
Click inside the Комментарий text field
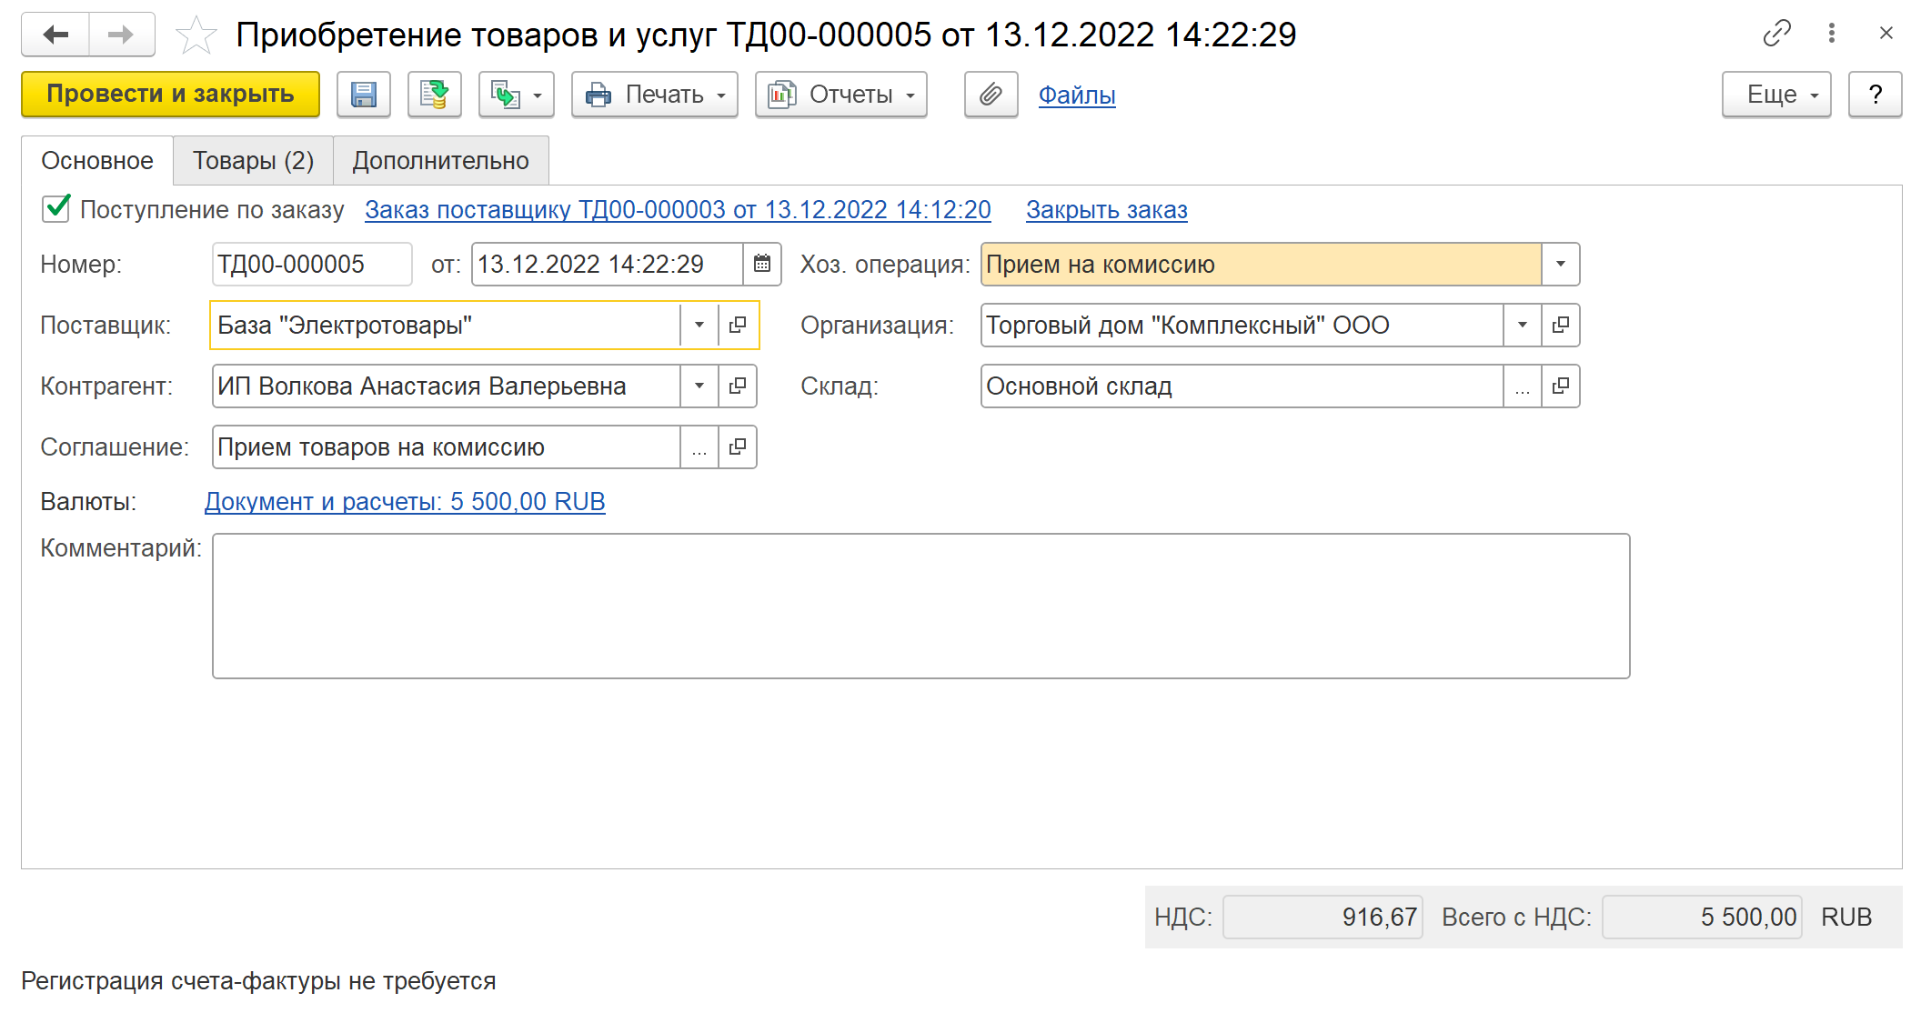[920, 605]
